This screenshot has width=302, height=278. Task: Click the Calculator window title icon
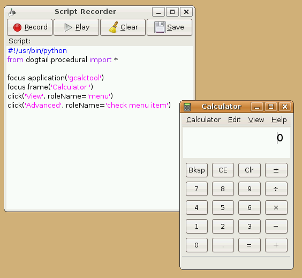click(x=187, y=107)
